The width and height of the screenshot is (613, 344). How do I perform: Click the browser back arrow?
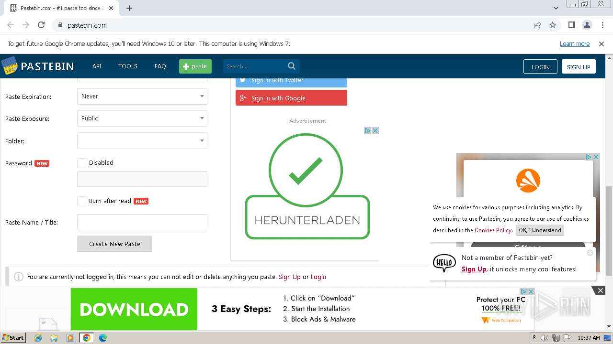point(11,25)
